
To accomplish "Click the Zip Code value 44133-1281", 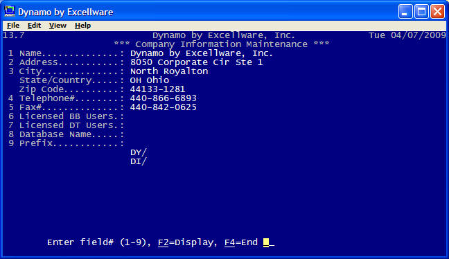I will [x=157, y=89].
